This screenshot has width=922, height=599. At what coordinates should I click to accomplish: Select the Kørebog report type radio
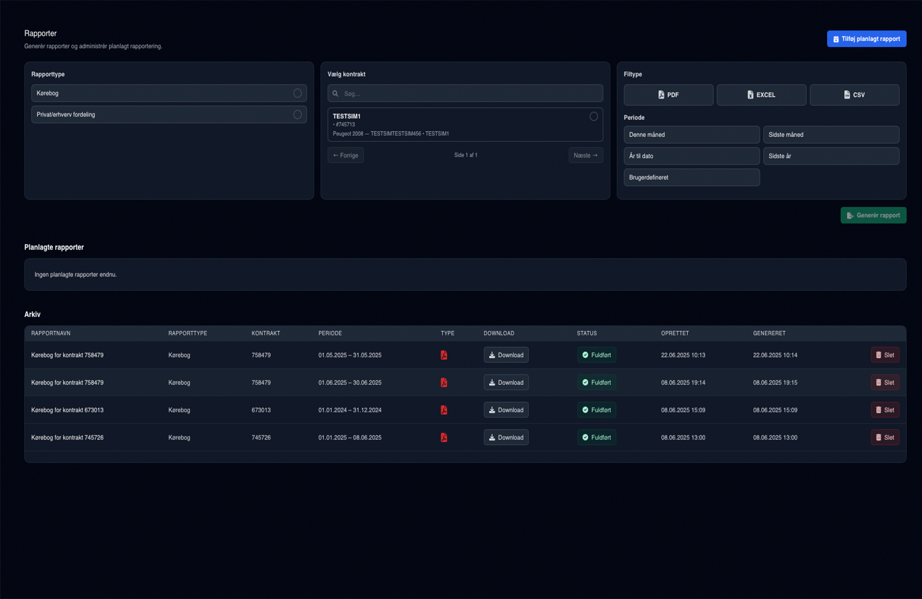(297, 93)
